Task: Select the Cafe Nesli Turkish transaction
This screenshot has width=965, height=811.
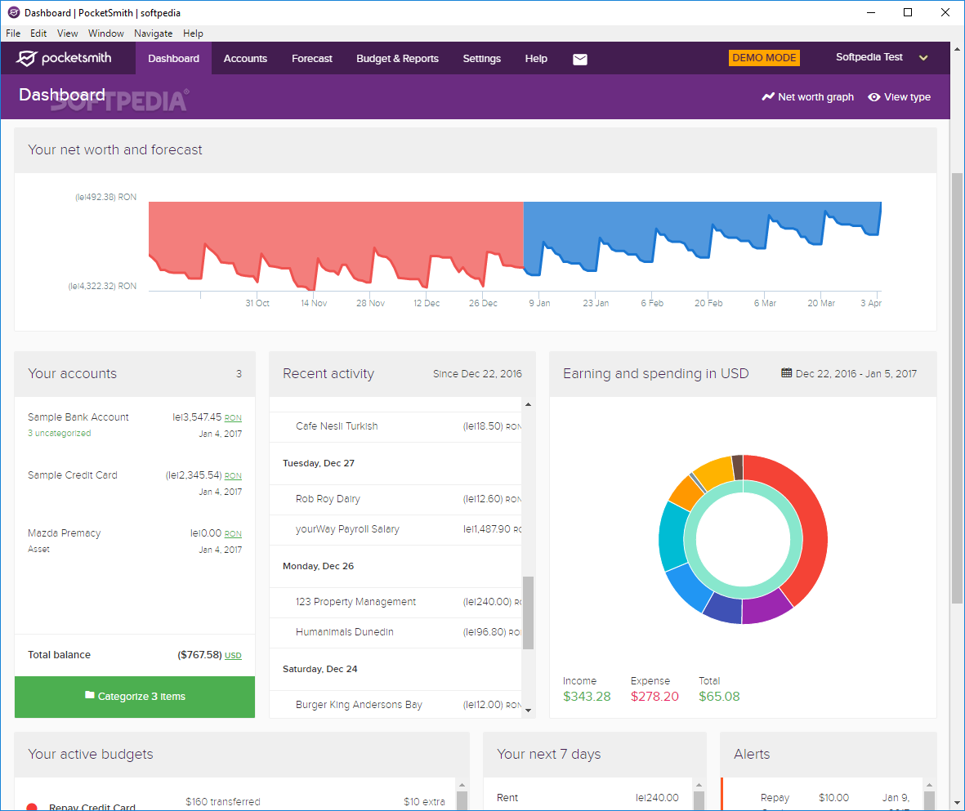Action: point(395,426)
